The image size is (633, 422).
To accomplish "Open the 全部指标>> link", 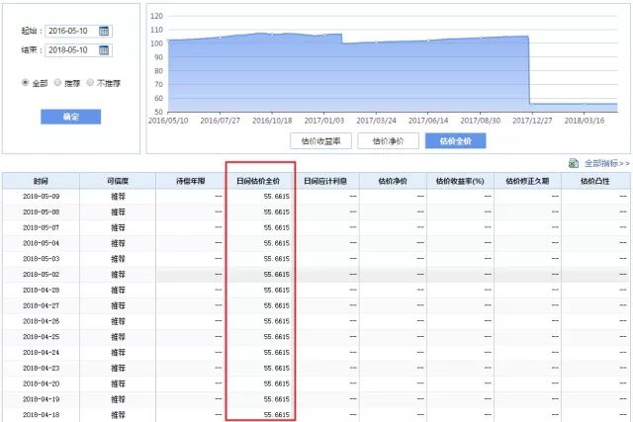I will click(x=607, y=163).
